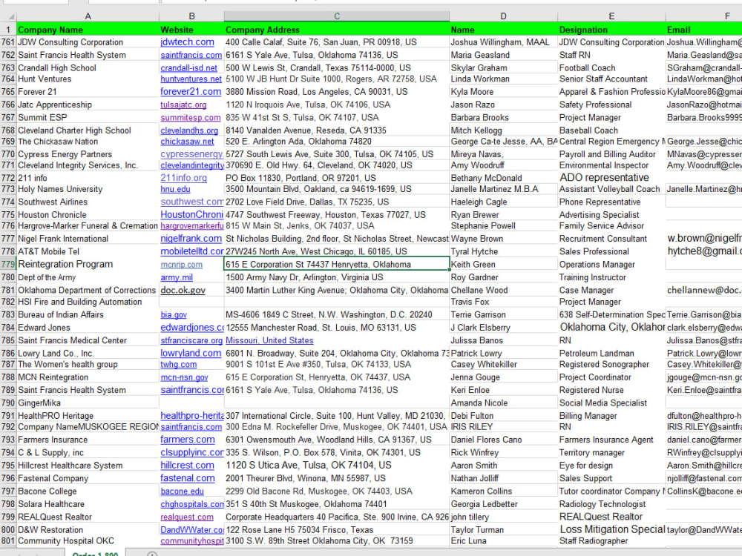742x556 pixels.
Task: Select row 761 header
Action: (x=8, y=42)
